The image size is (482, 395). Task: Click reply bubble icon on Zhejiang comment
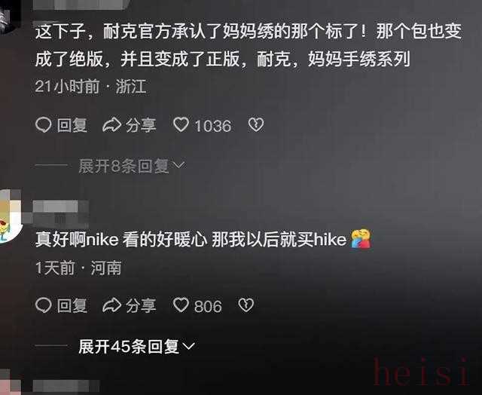pyautogui.click(x=44, y=125)
